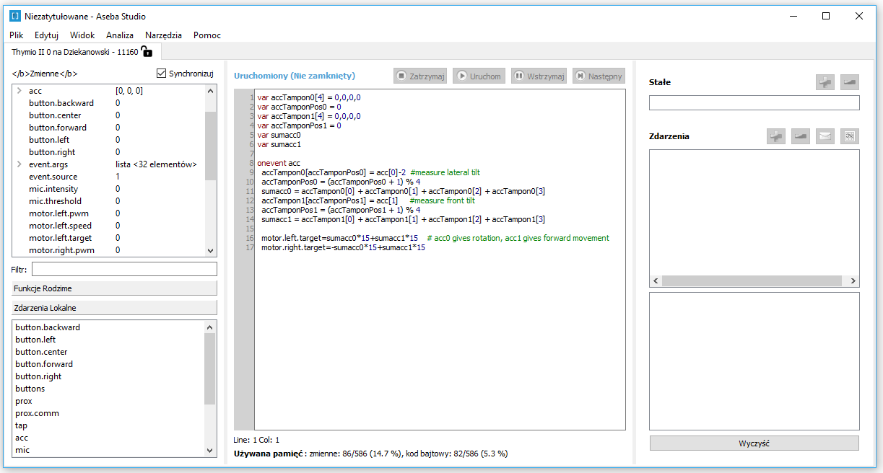This screenshot has height=473, width=883.
Task: Click the add constant plus icon in Stałe
Action: (825, 82)
